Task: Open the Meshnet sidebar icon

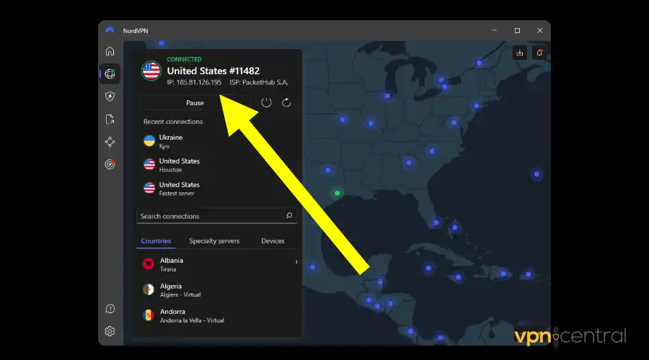Action: point(110,142)
